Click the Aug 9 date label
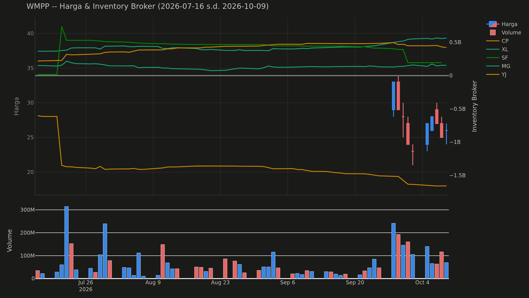 (153, 282)
